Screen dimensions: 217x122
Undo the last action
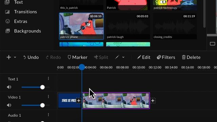(31, 57)
